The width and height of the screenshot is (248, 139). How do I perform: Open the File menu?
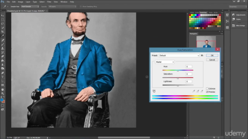pyautogui.click(x=8, y=2)
